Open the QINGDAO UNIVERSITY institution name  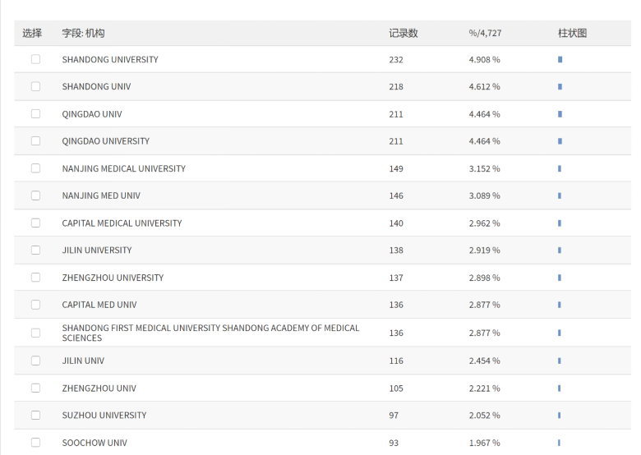click(105, 141)
